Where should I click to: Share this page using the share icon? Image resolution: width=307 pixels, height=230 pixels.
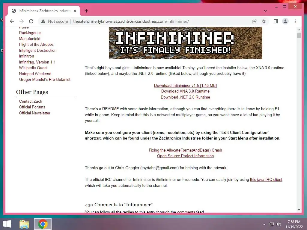(x=254, y=21)
